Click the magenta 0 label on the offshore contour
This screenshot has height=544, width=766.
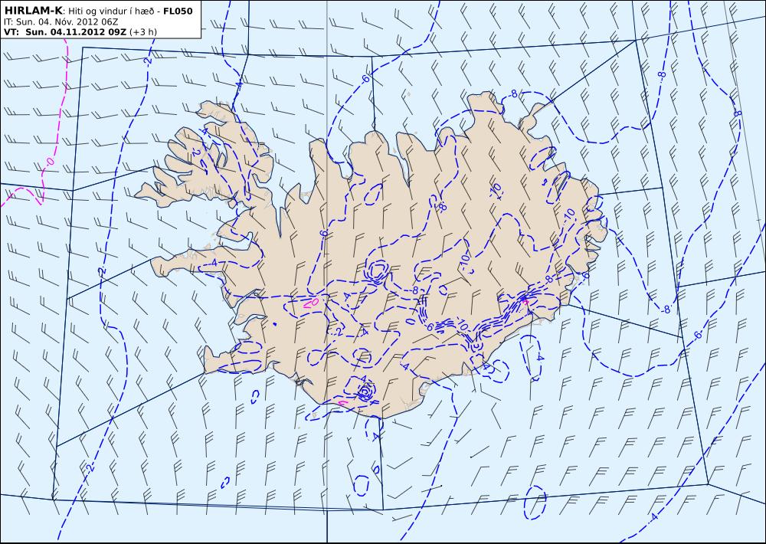(49, 162)
